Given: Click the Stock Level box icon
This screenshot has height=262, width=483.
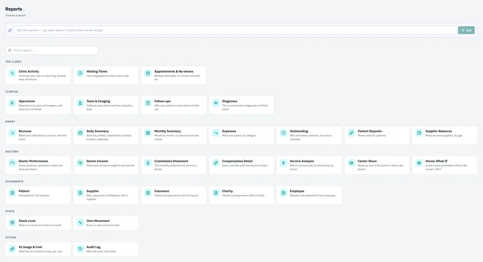Looking at the screenshot, I should [12, 222].
